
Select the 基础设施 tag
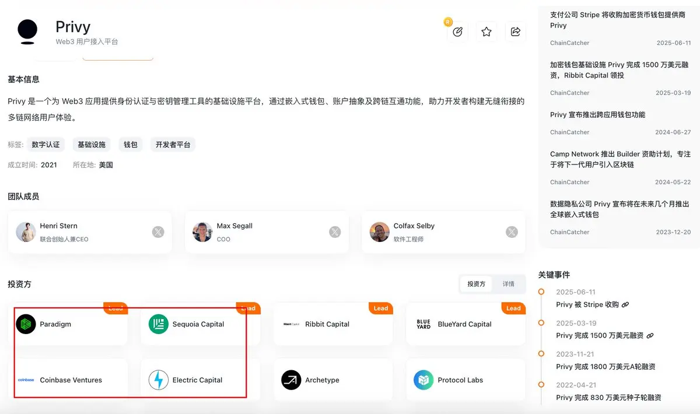92,145
